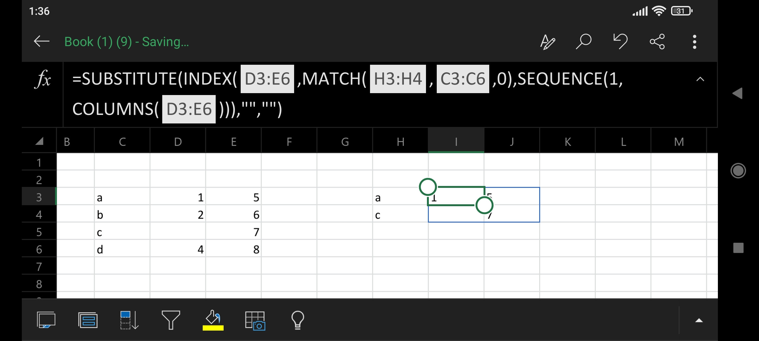
Task: Select column header M
Action: tap(679, 142)
